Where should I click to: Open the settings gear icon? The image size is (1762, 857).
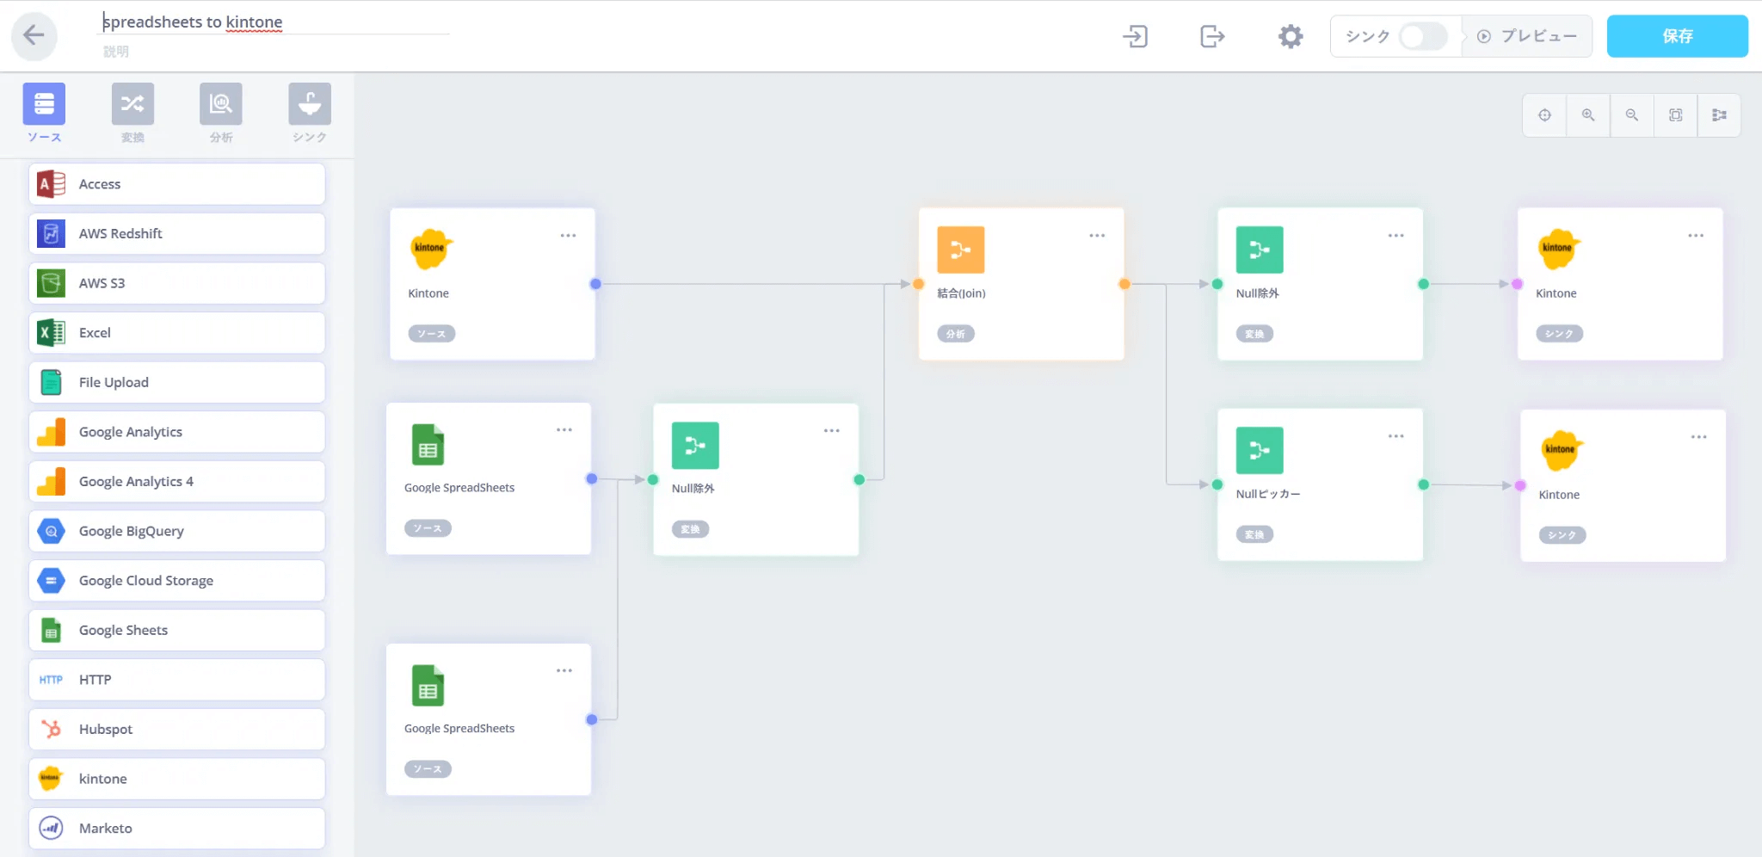1290,36
